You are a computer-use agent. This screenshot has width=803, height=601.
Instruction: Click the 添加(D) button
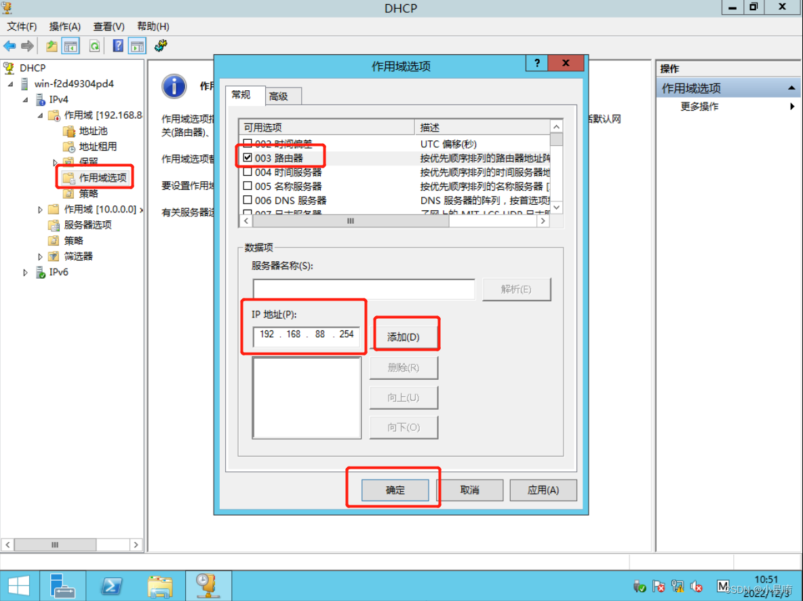click(404, 337)
